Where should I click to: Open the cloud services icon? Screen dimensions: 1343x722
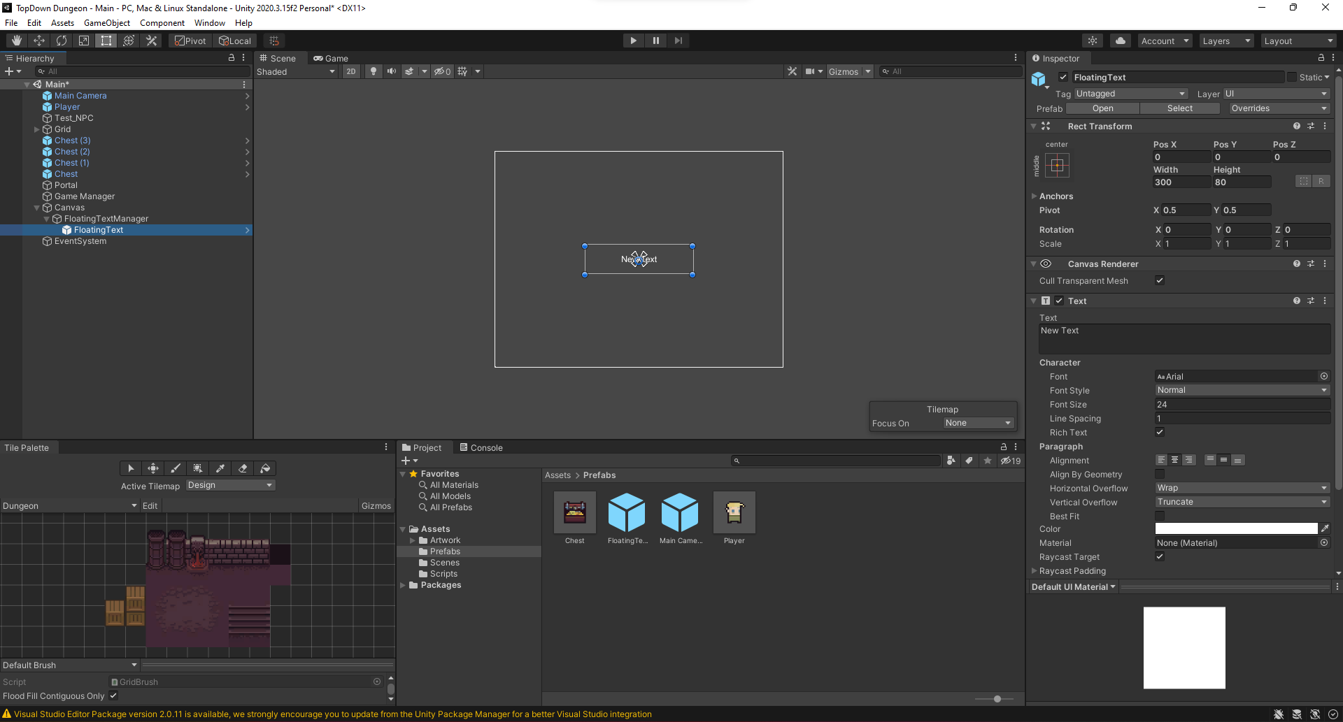click(x=1121, y=41)
